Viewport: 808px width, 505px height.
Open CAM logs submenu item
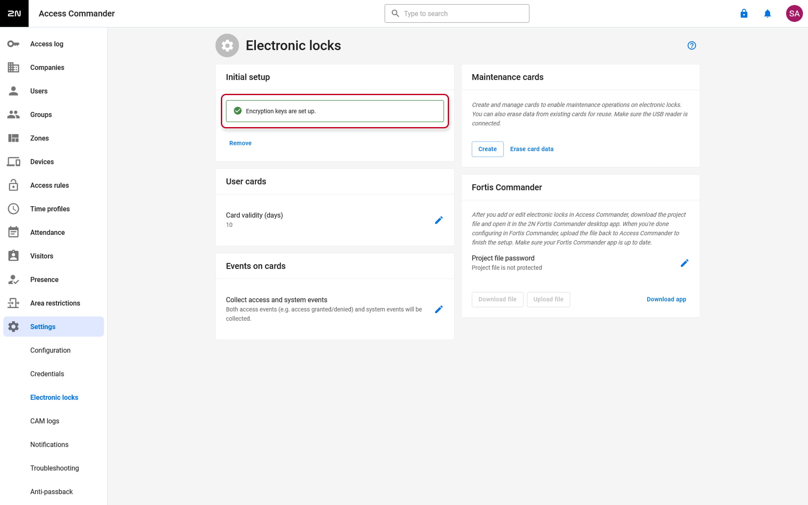pos(53,421)
